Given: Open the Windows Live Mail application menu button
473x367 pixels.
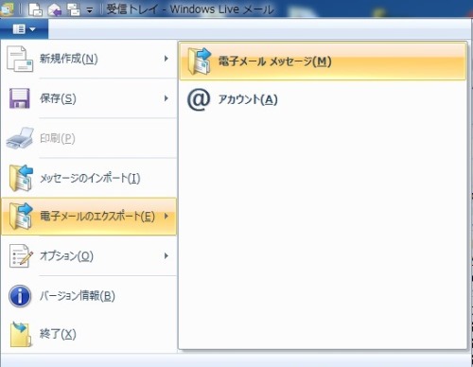Looking at the screenshot, I should click(x=24, y=29).
